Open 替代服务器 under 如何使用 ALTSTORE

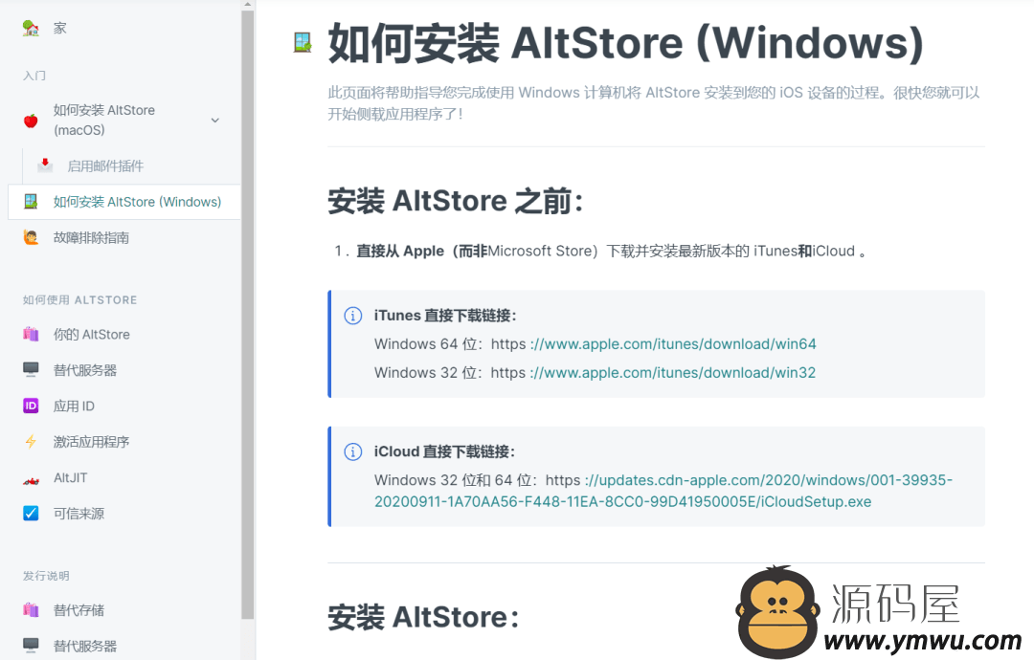85,370
